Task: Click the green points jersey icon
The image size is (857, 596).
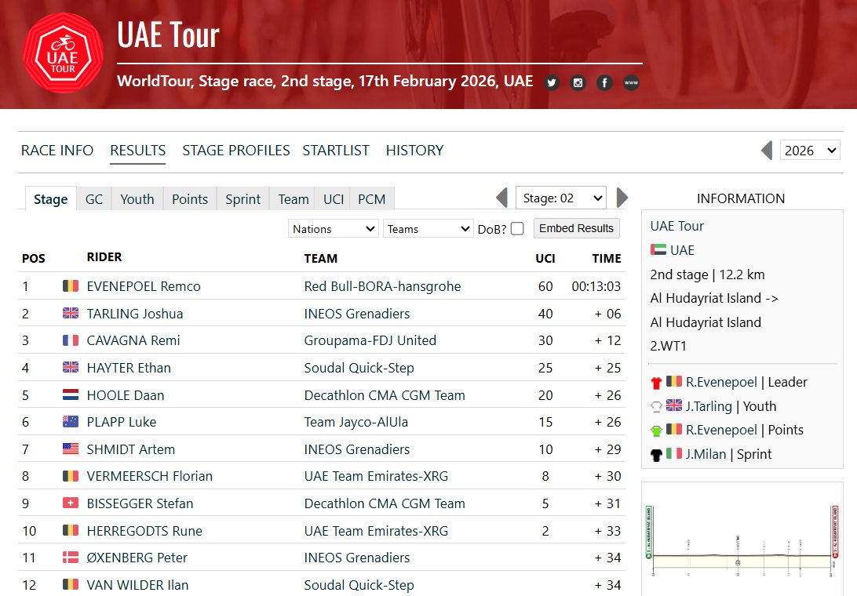Action: click(x=656, y=430)
